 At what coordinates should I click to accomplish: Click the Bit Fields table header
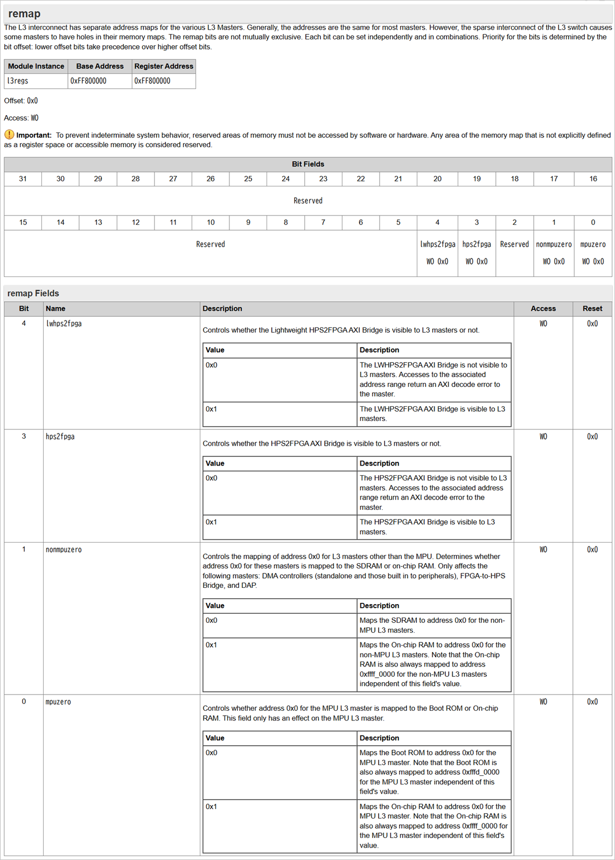point(307,164)
